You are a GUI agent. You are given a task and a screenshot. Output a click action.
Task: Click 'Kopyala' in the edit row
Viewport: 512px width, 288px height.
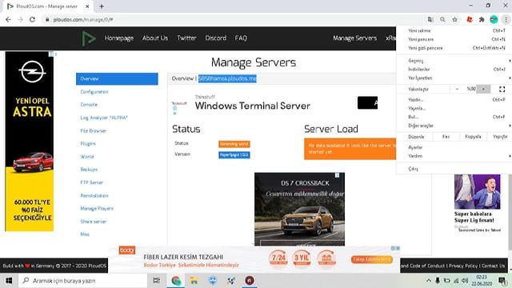click(x=473, y=137)
